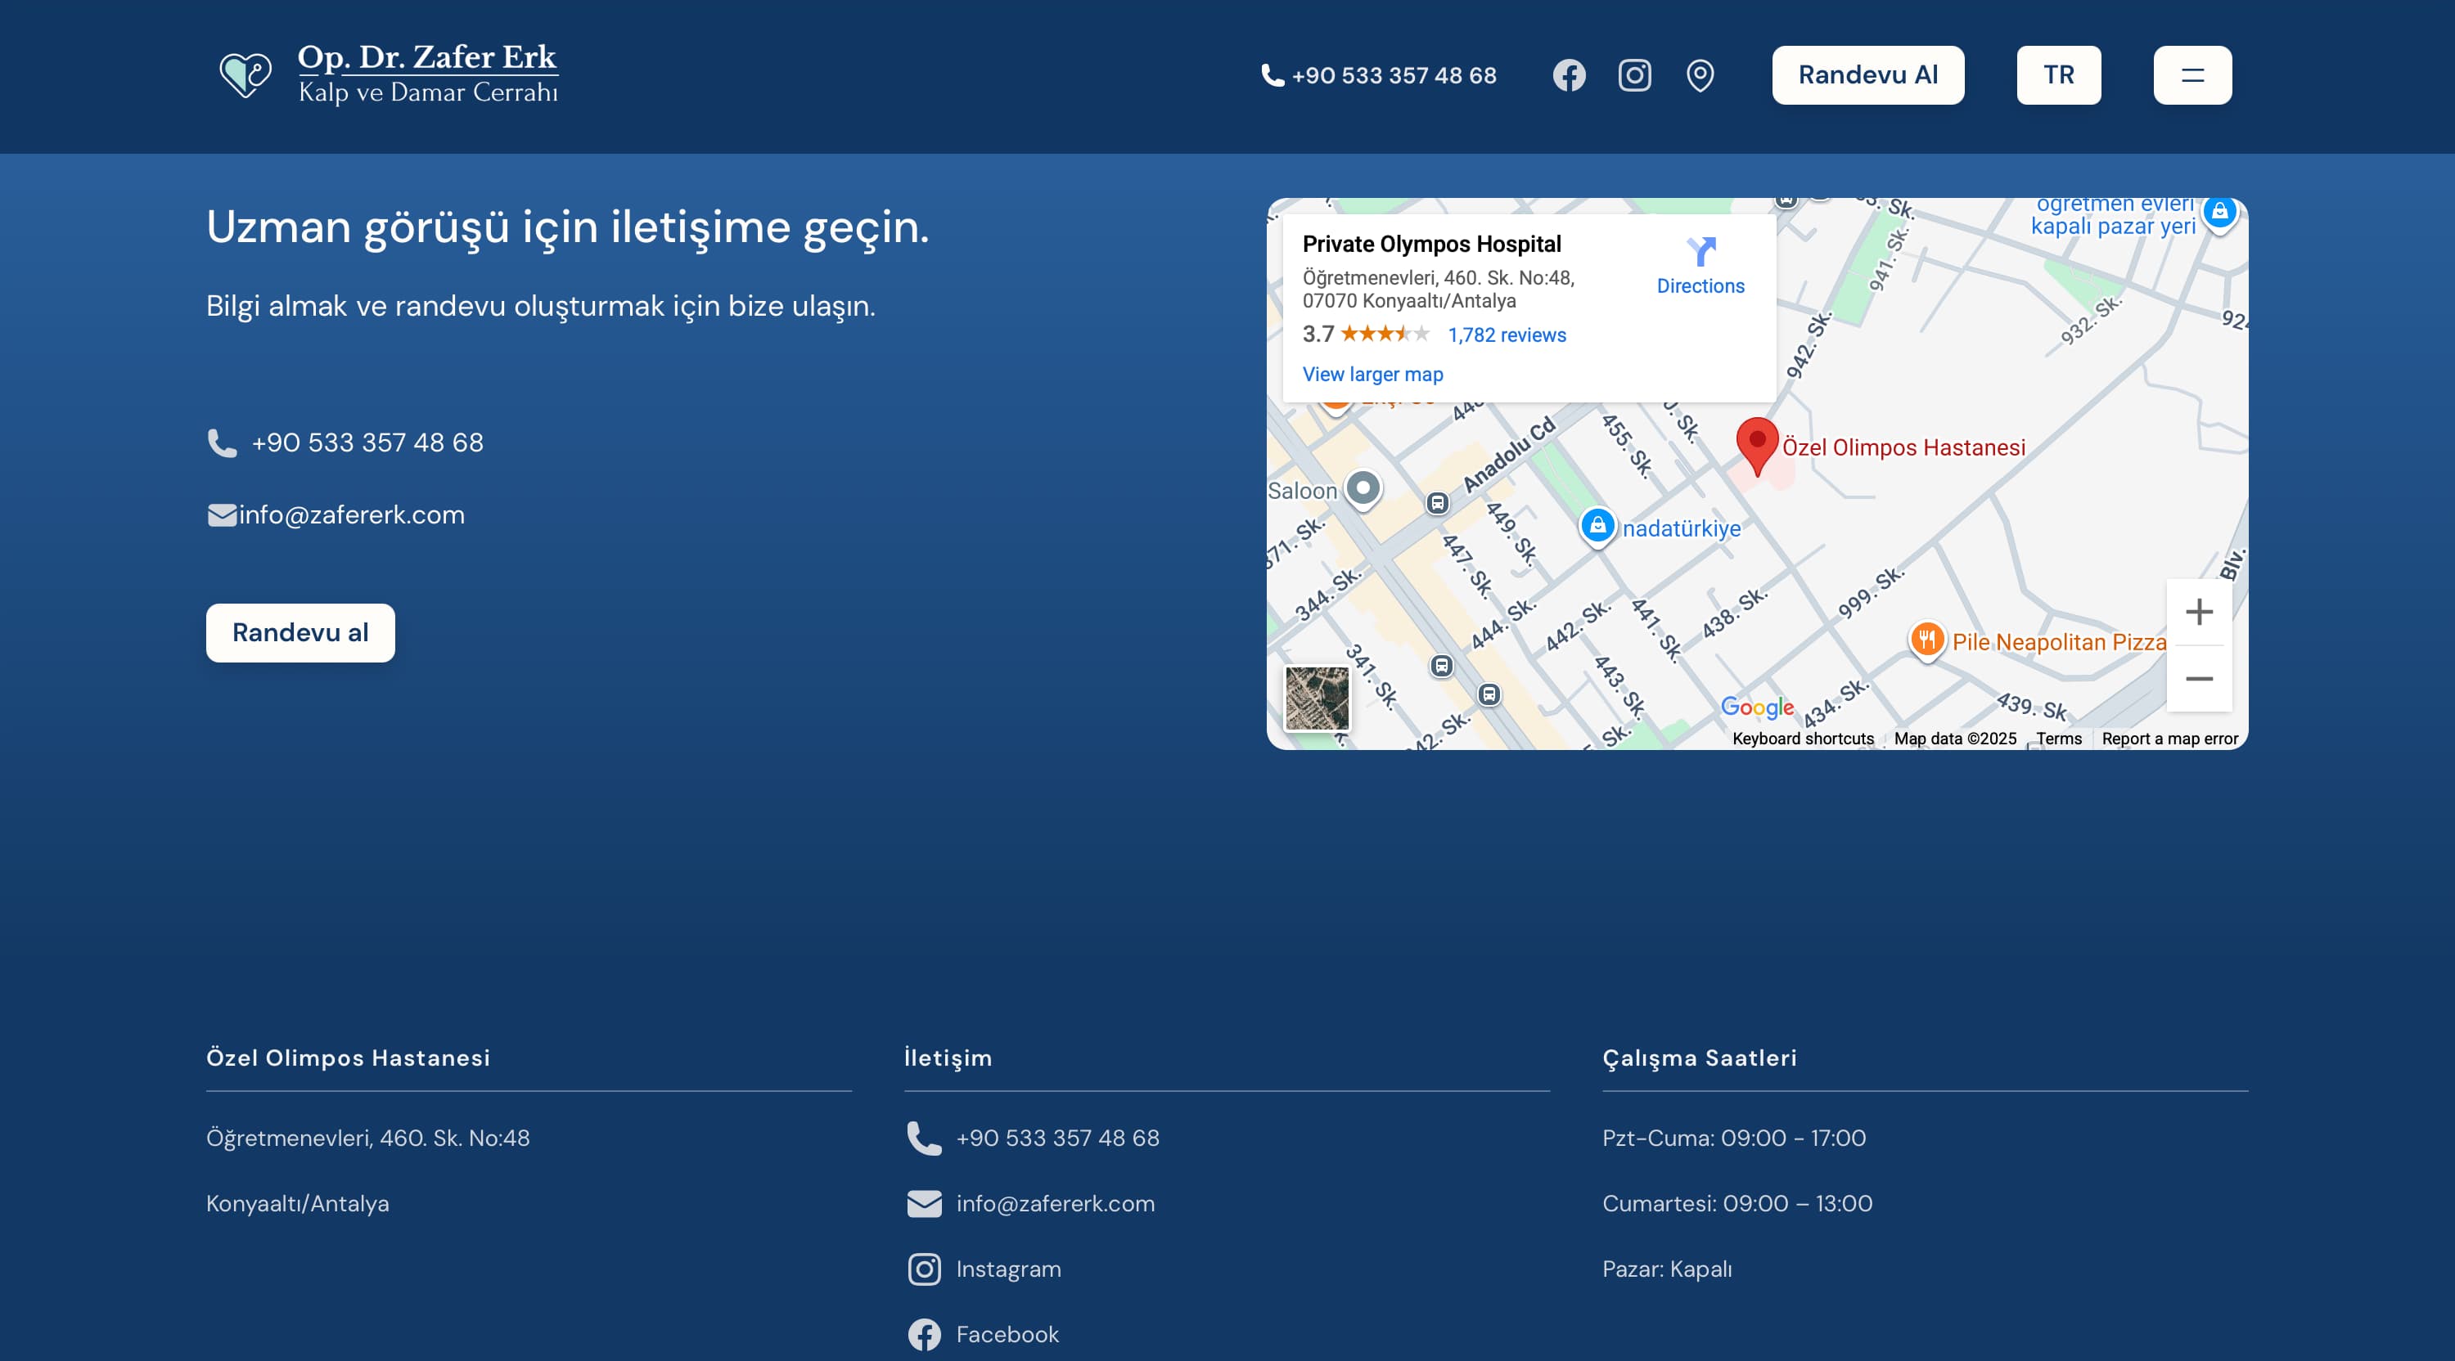Open Keyboard shortcuts on the map
The height and width of the screenshot is (1361, 2455).
pyautogui.click(x=1802, y=739)
